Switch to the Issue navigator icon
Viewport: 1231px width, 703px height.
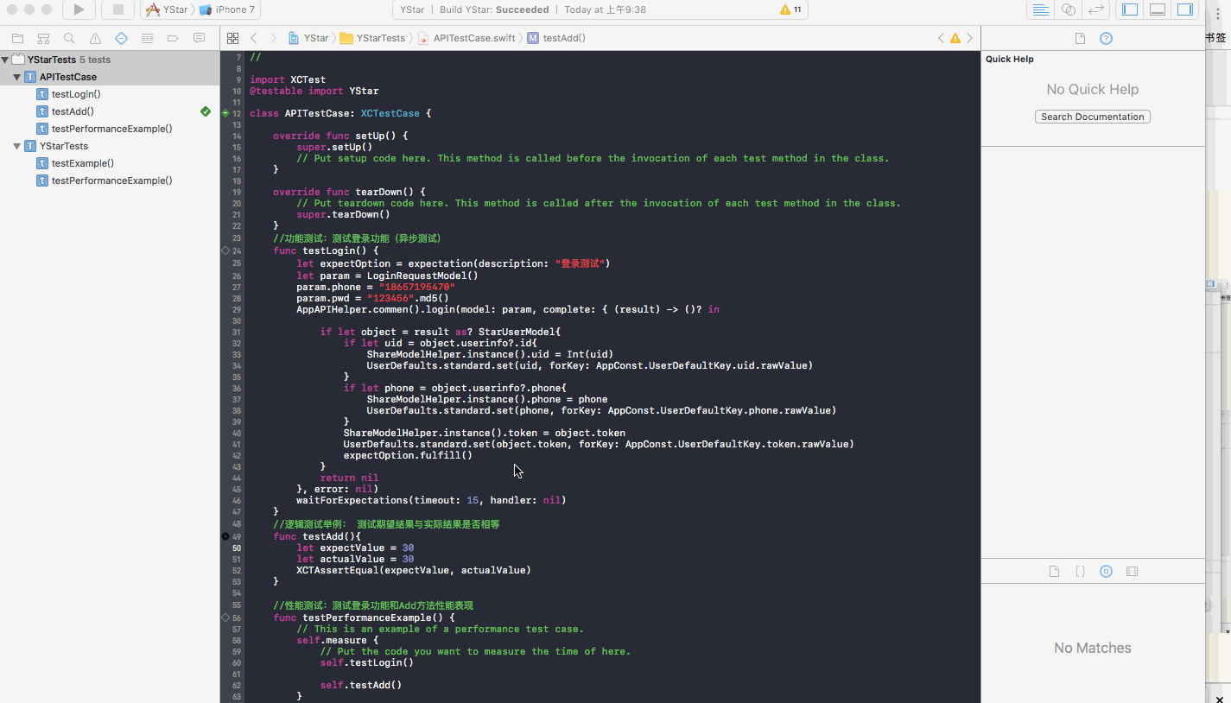pyautogui.click(x=95, y=39)
